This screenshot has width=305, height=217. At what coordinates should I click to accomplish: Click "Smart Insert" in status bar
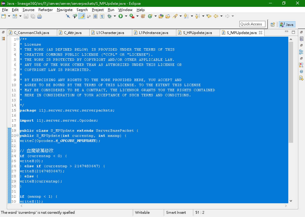176,213
